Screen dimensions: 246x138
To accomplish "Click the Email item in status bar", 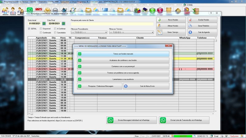I will (x=215, y=136).
